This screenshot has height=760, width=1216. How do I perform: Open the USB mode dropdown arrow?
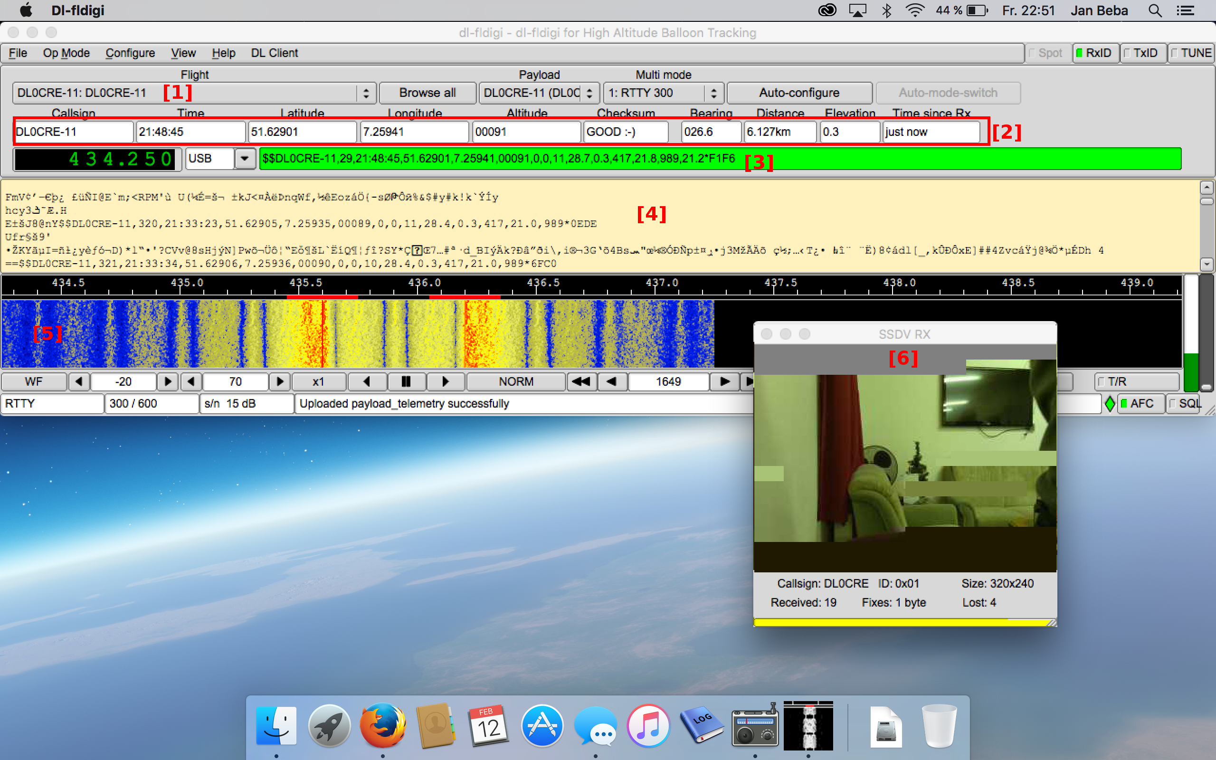(x=245, y=159)
